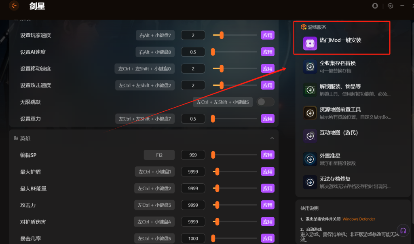This screenshot has height=244, width=414.
Task: Download the 无法存档修复 fix tool
Action: coord(310,182)
